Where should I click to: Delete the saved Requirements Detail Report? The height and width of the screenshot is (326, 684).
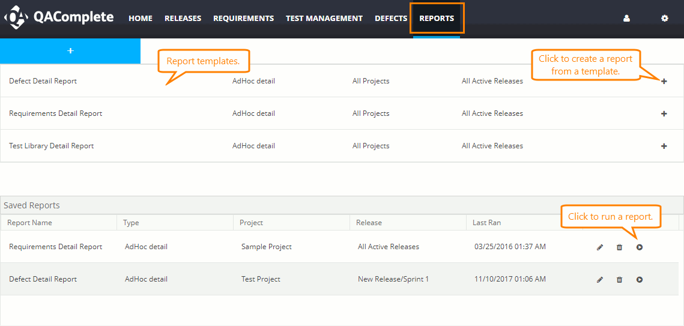tap(619, 247)
